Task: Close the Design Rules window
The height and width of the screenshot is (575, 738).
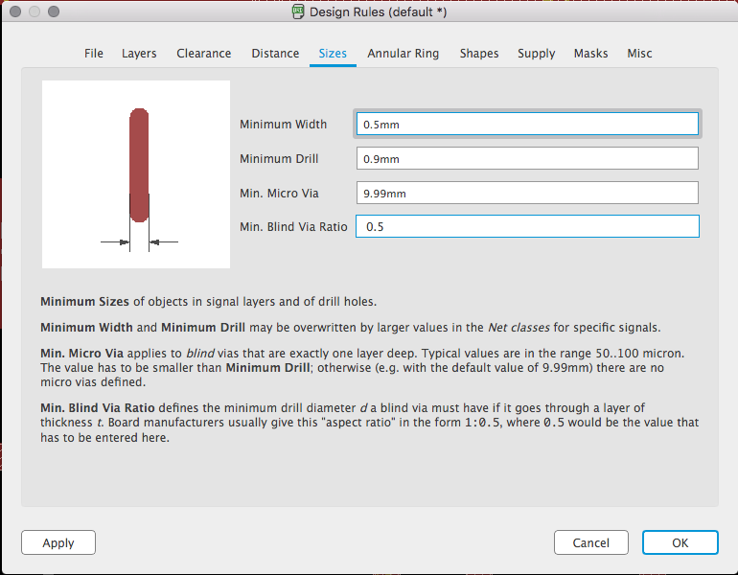Action: tap(15, 11)
